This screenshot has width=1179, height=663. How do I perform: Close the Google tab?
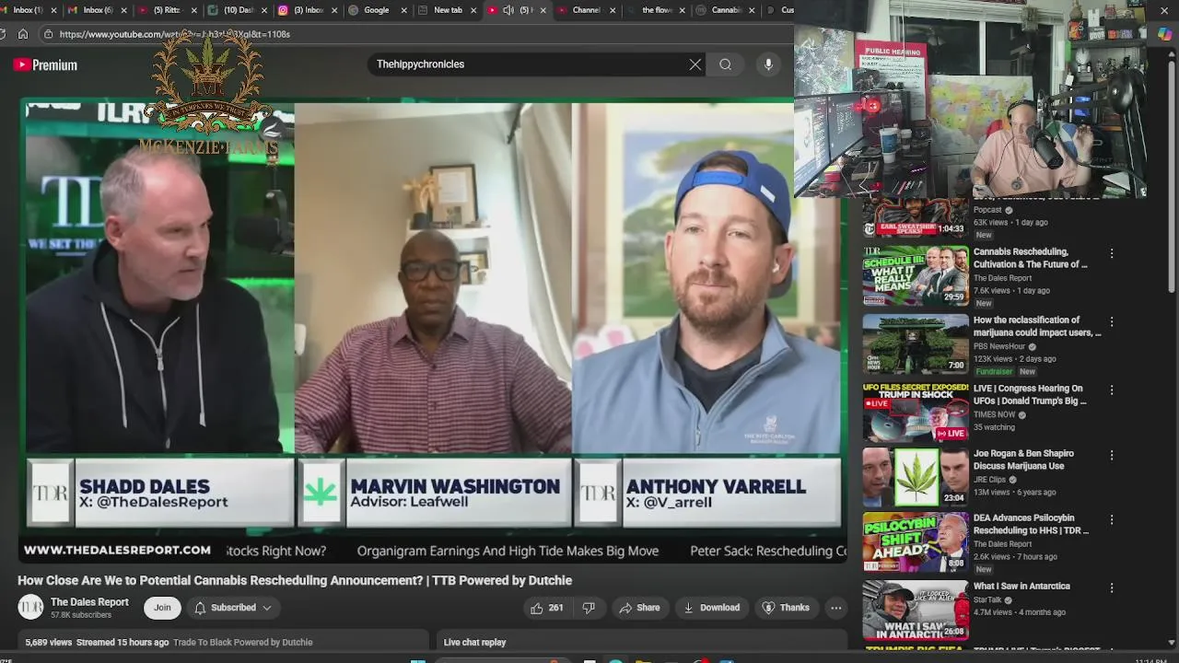403,10
